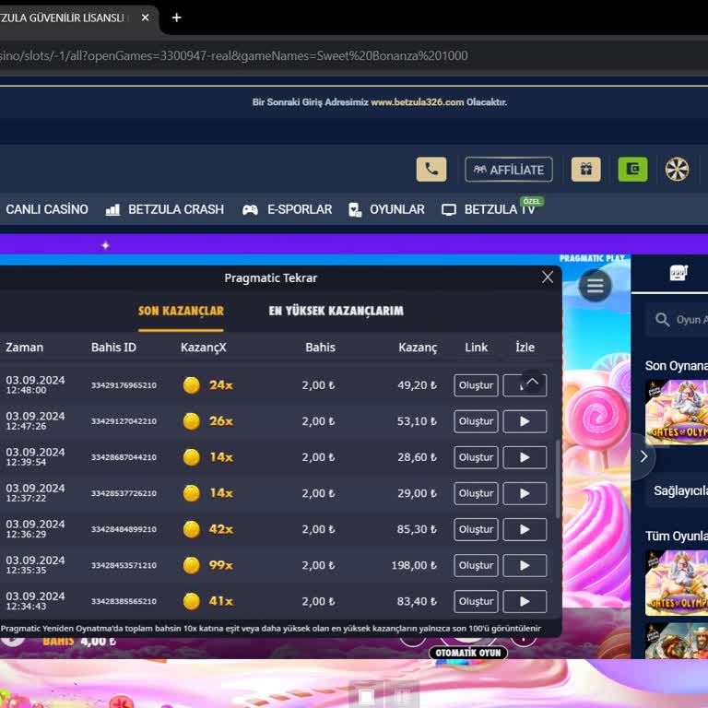Open the AFFİLİATE button
708x708 pixels.
click(x=509, y=170)
